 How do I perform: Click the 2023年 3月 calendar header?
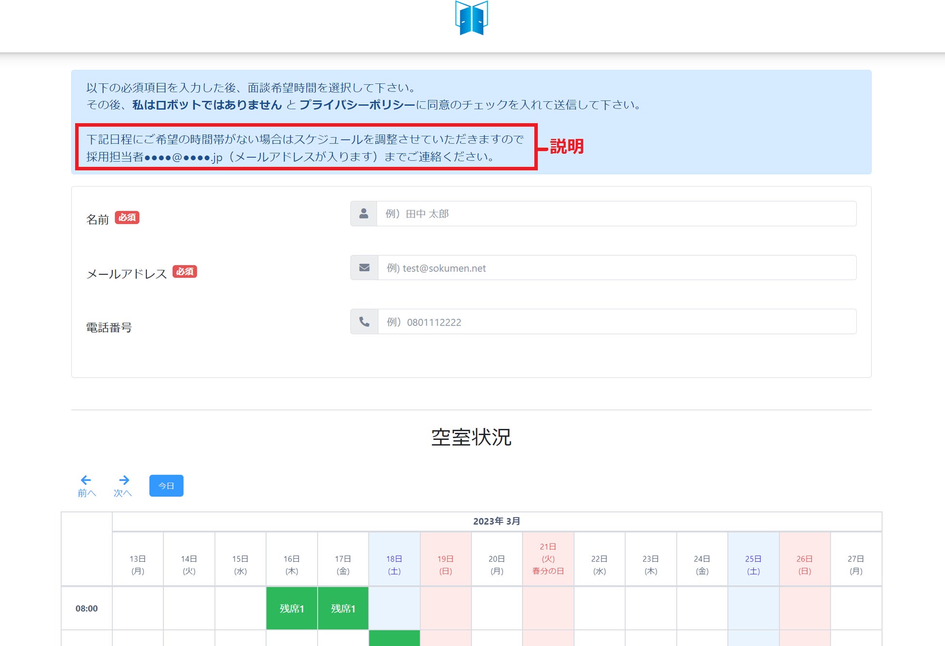click(x=496, y=521)
